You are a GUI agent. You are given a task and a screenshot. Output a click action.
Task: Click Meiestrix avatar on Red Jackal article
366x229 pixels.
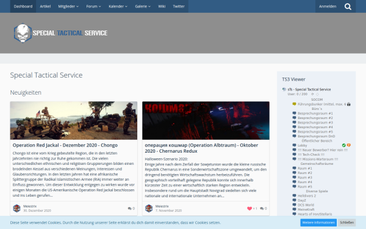tap(16, 208)
